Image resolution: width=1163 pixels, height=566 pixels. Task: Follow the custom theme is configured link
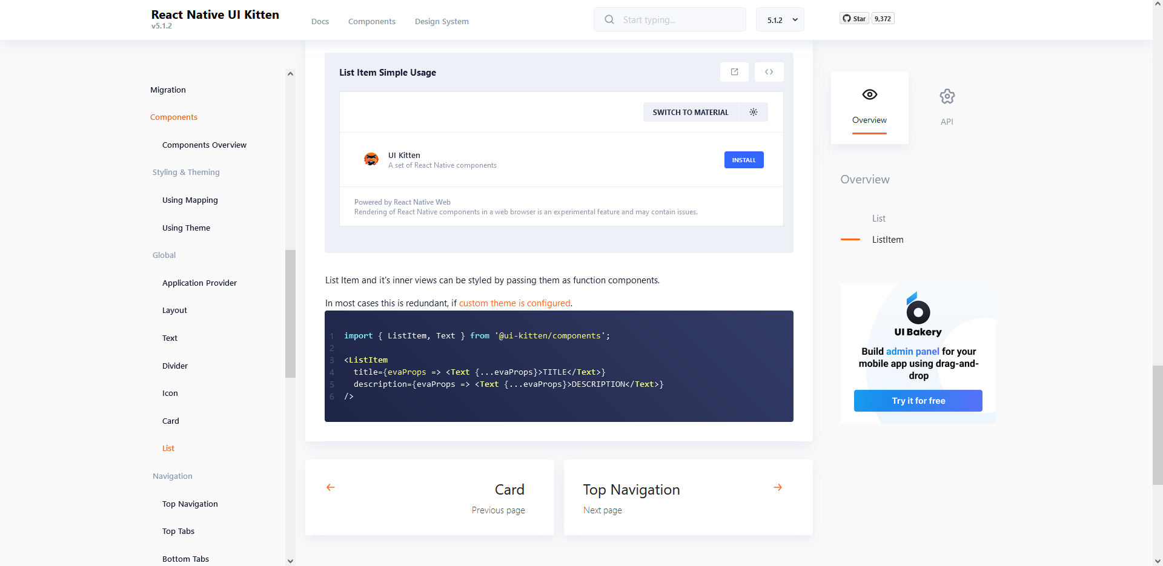pos(514,303)
